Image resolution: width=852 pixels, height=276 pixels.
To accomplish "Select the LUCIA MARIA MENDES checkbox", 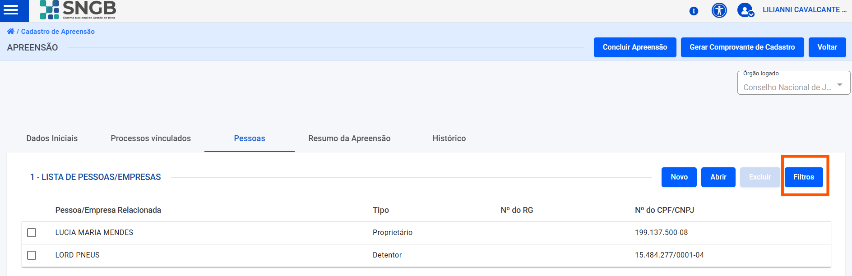I will 32,233.
